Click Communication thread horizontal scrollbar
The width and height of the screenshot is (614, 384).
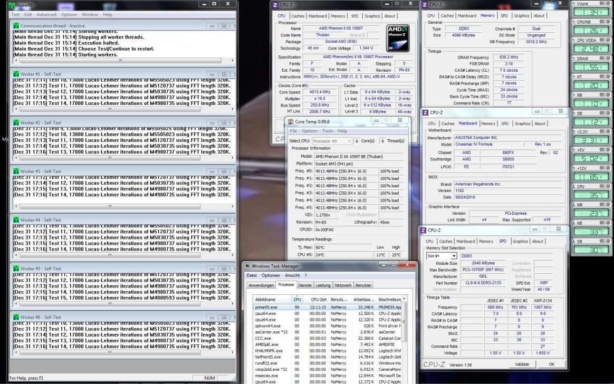tap(123, 61)
